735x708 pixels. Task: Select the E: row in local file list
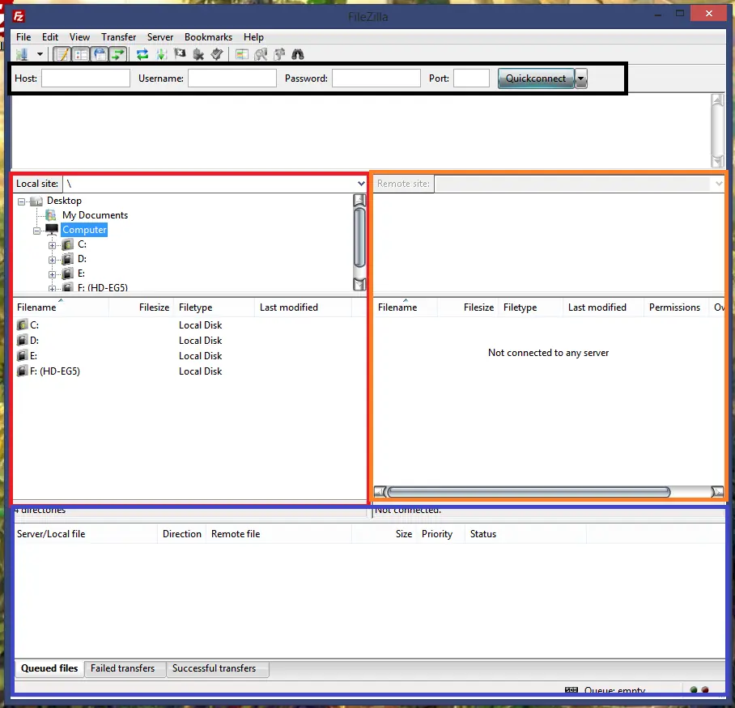tap(189, 356)
